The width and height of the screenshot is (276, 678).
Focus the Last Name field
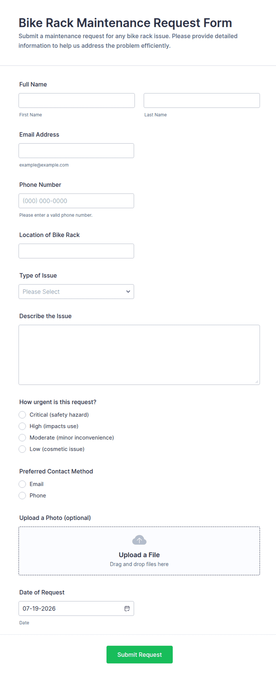pyautogui.click(x=202, y=101)
